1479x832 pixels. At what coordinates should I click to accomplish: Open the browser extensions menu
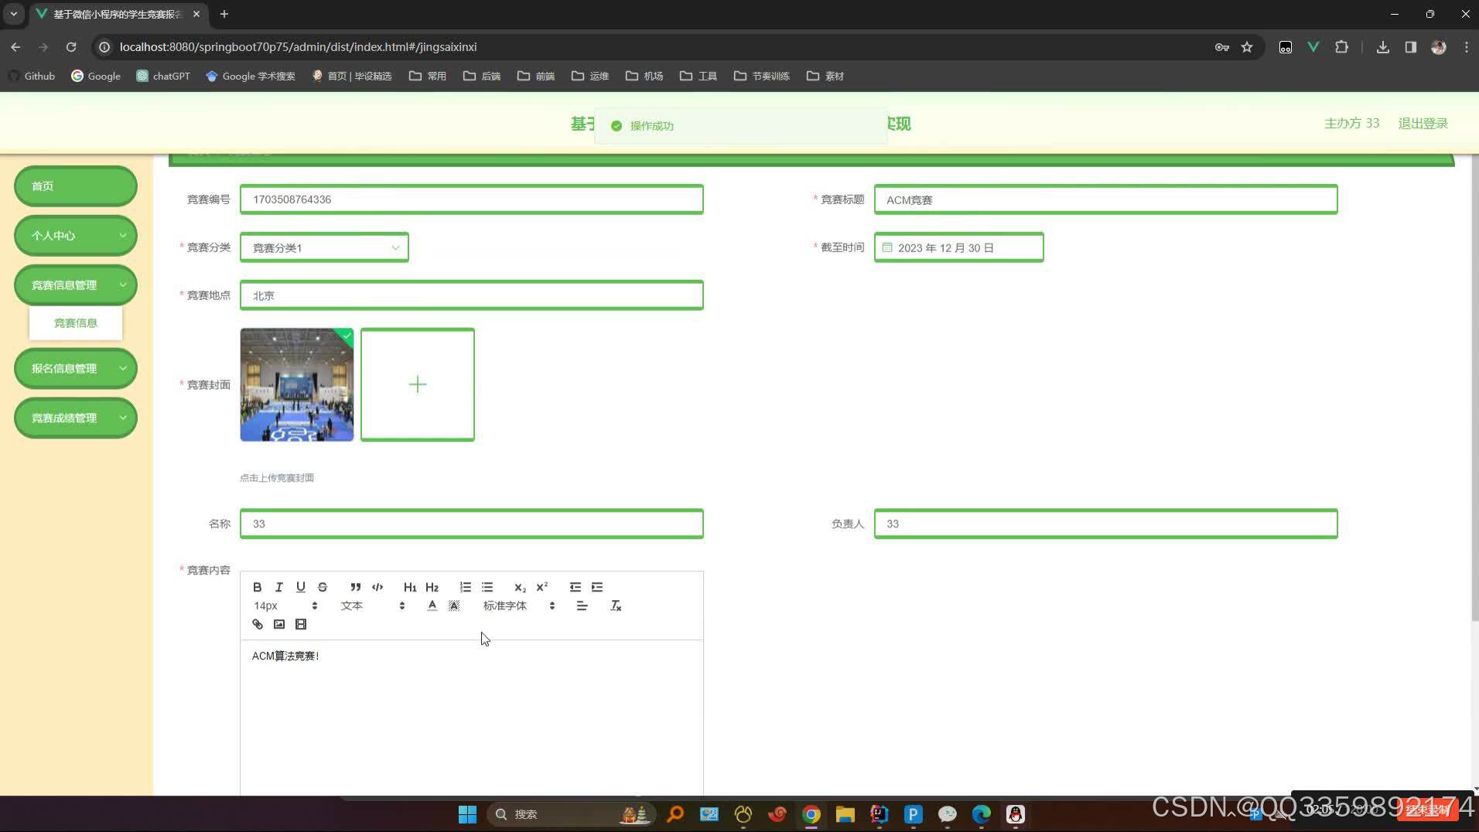[1342, 47]
